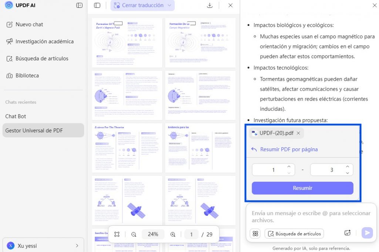
Task: Remove the UPDF-(20).pdf attachment
Action: (299, 133)
